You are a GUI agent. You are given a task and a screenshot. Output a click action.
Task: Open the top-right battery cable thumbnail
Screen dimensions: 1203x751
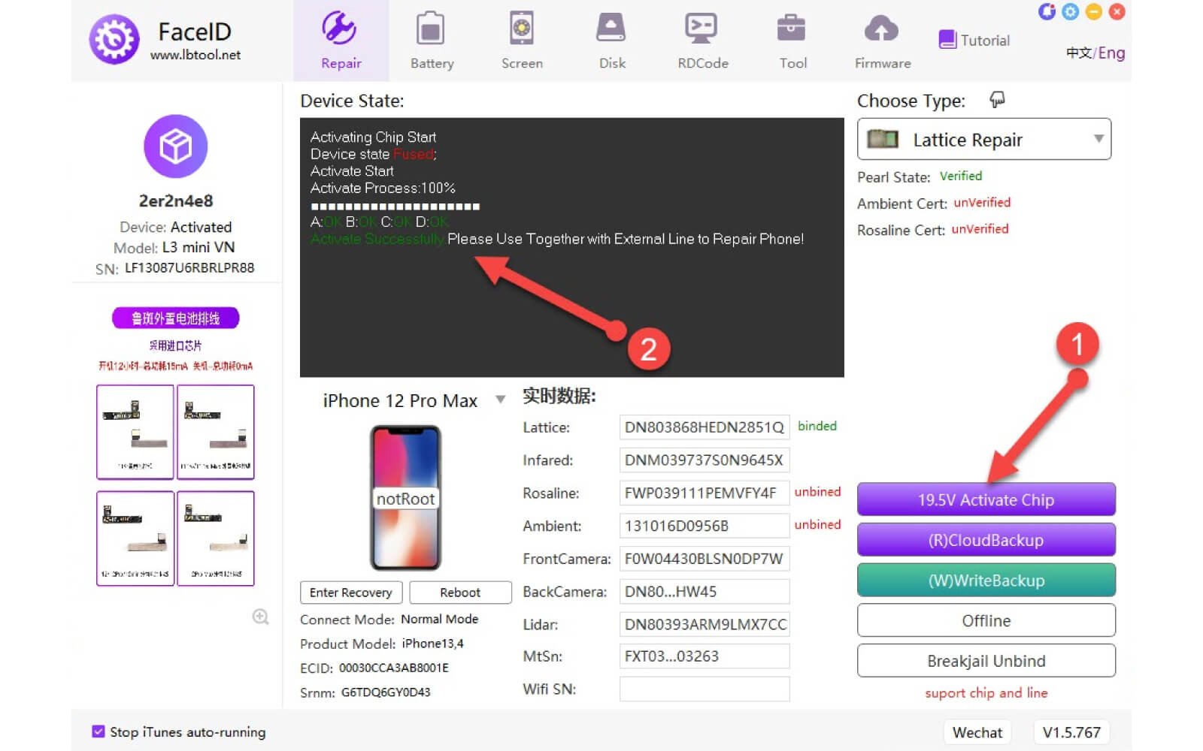point(216,432)
